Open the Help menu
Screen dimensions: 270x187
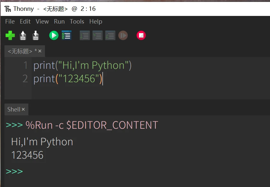pyautogui.click(x=96, y=22)
